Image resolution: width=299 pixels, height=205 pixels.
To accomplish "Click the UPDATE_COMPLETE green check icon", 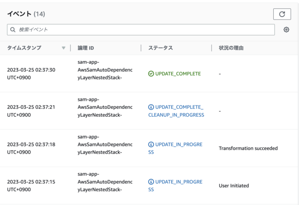I will tap(151, 74).
